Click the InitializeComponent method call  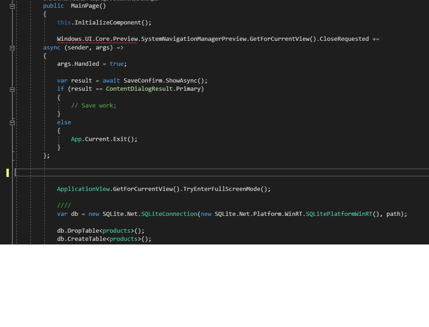[108, 22]
